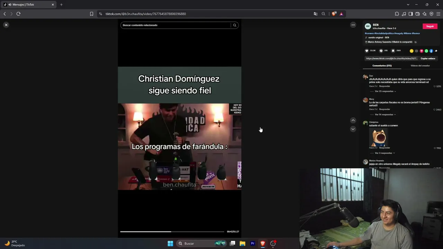The height and width of the screenshot is (249, 443).
Task: Open Brave Shields lion icon
Action: pos(333,14)
